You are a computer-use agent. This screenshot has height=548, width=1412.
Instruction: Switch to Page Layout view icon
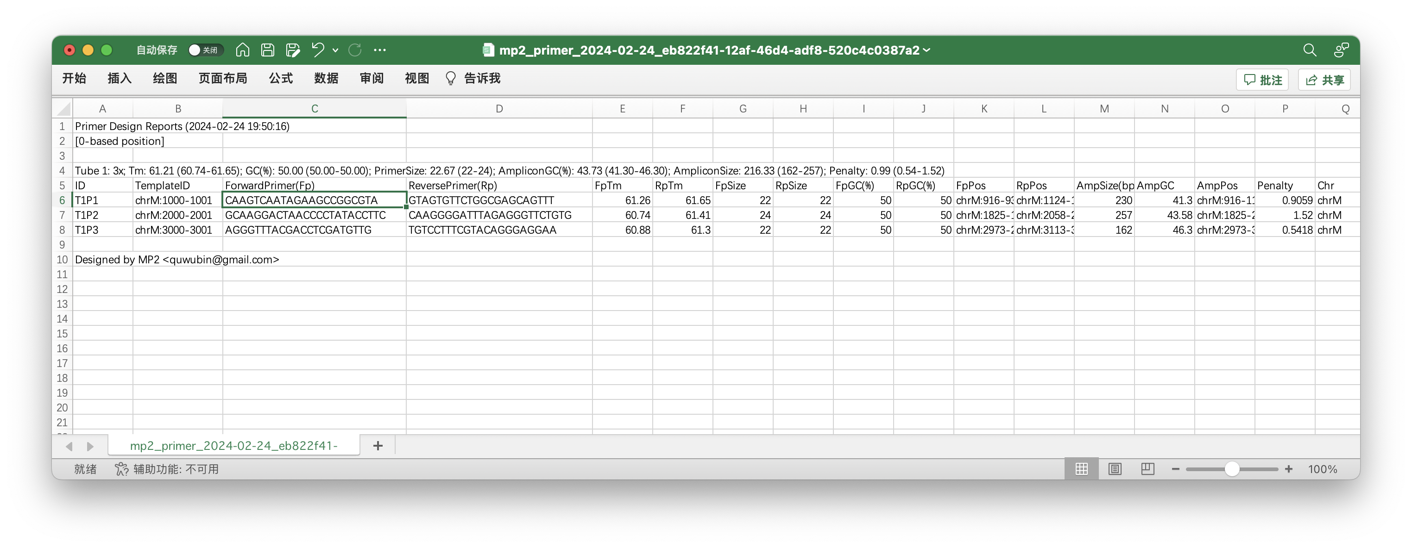pyautogui.click(x=1115, y=468)
